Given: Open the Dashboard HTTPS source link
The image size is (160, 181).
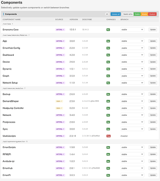Looking at the screenshot, I should coord(60,55).
